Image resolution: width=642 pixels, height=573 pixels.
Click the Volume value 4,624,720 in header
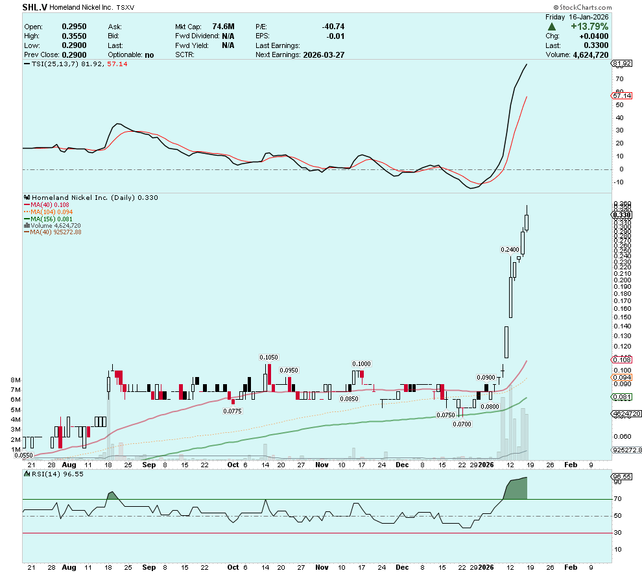[590, 55]
